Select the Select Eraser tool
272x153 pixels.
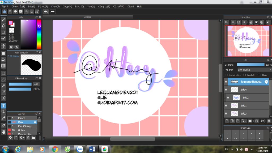click(3, 98)
